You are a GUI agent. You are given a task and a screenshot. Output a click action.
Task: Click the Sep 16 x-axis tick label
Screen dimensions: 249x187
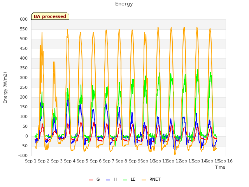226,161
